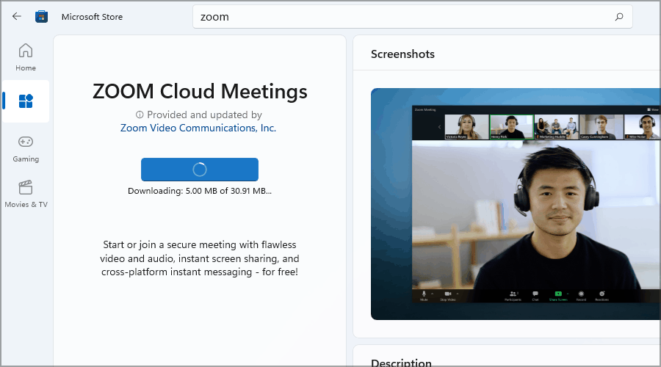Open Home in the sidebar
This screenshot has height=367, width=661.
(x=26, y=57)
